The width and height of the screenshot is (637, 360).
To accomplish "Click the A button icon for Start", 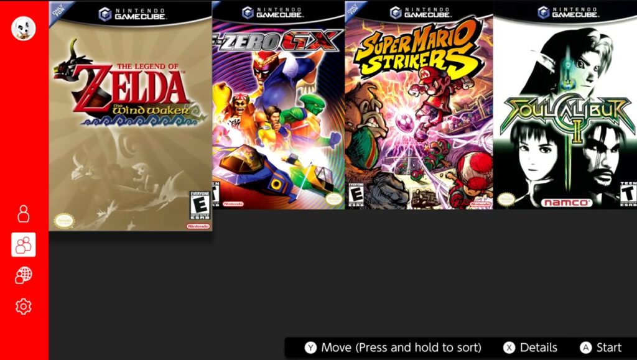I will [585, 348].
